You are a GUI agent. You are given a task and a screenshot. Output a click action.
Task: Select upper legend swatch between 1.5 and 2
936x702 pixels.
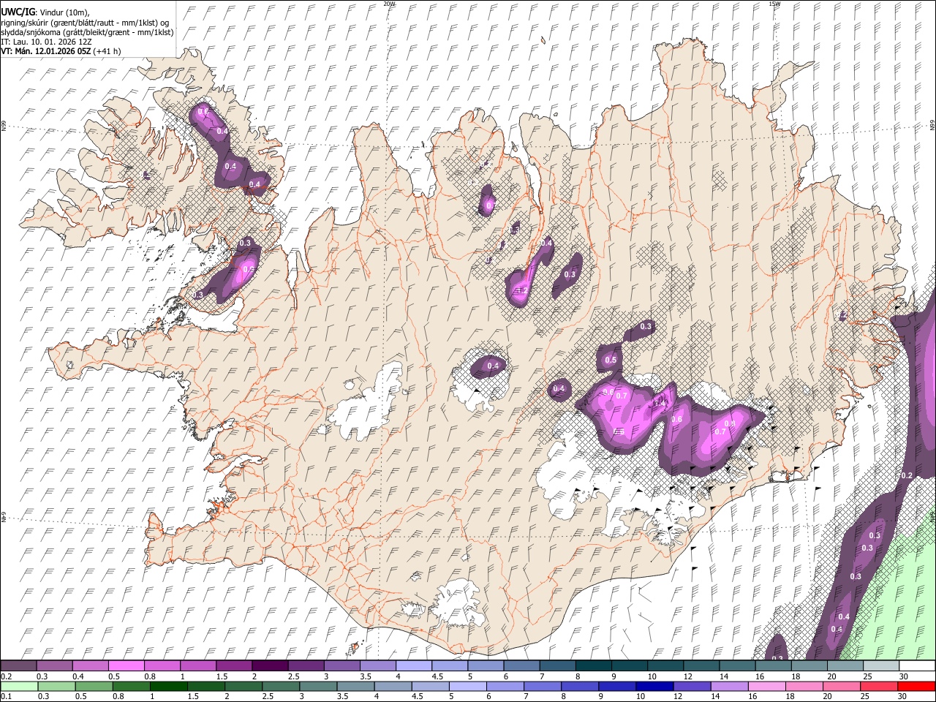(234, 666)
